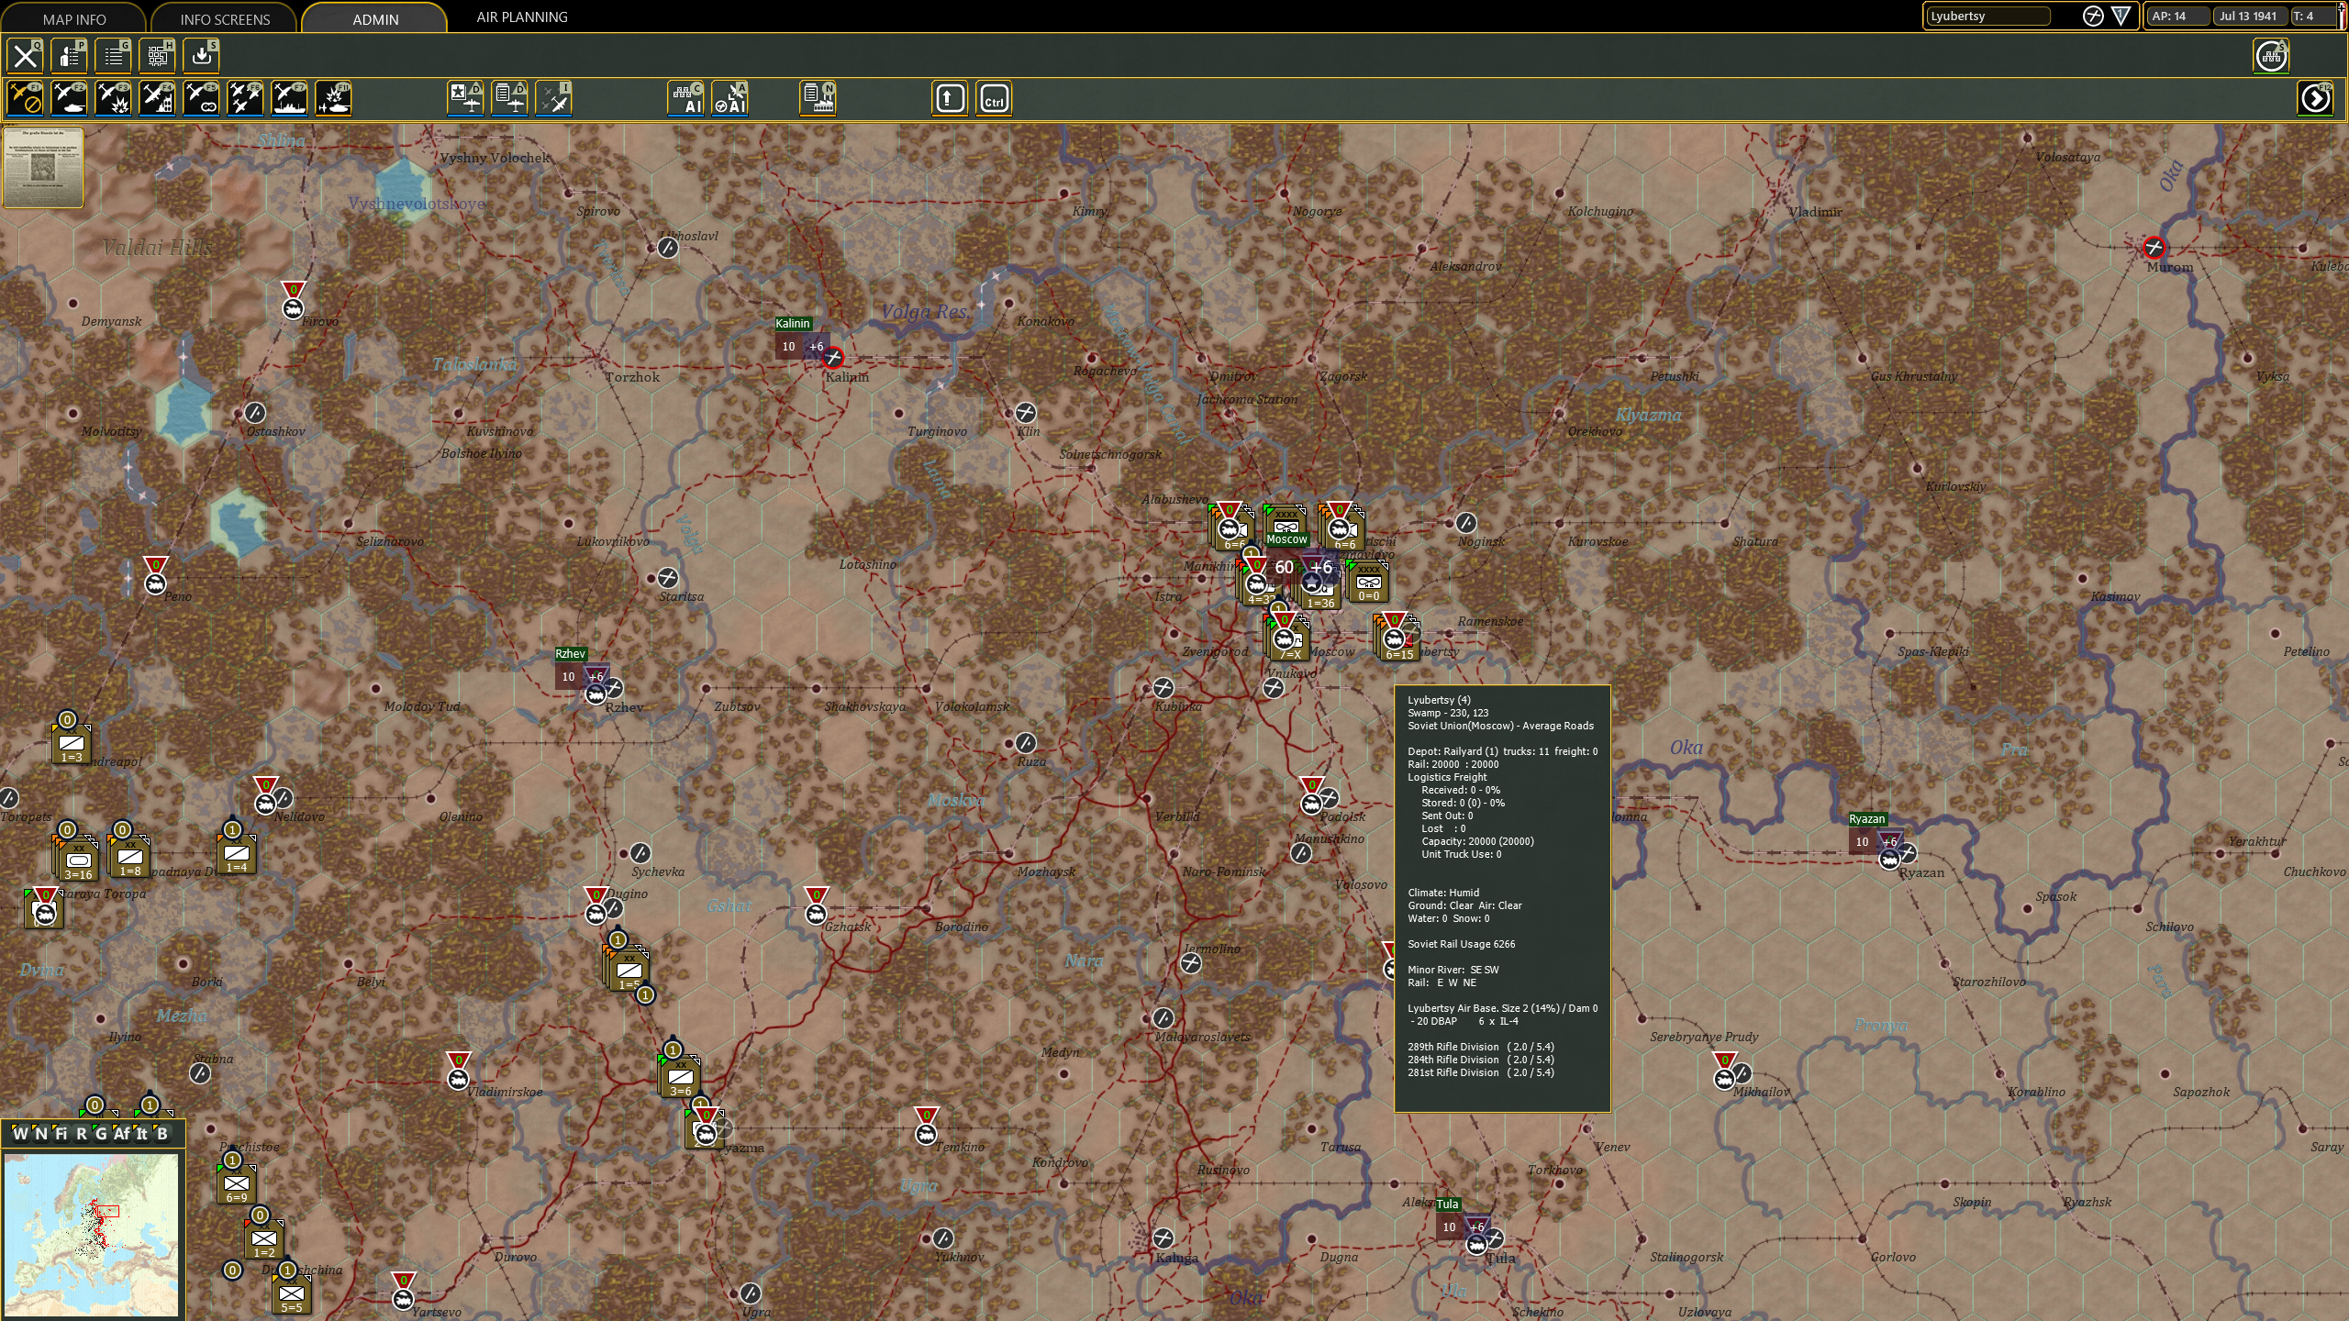The height and width of the screenshot is (1321, 2349).
Task: Click the save game S icon
Action: tap(202, 56)
